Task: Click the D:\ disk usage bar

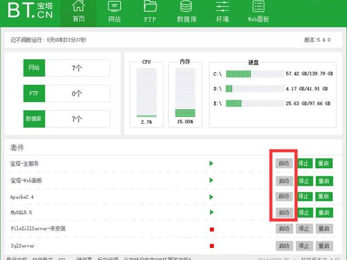Action: tap(255, 89)
